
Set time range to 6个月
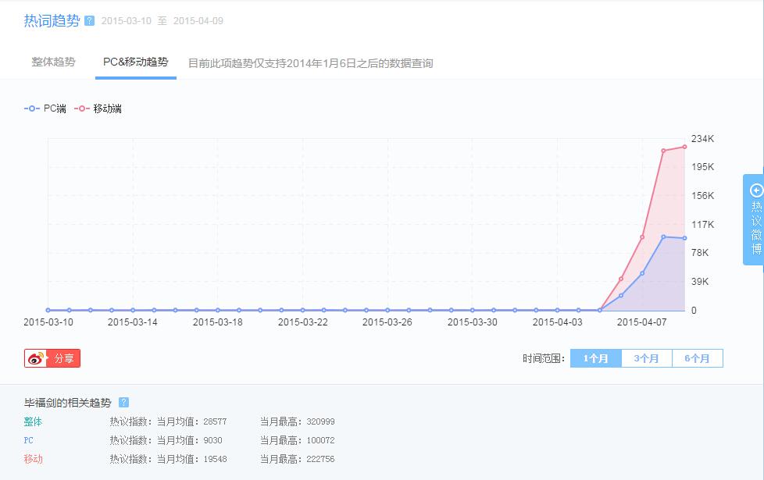click(698, 358)
